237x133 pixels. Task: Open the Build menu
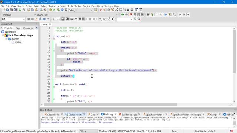coord(36,6)
